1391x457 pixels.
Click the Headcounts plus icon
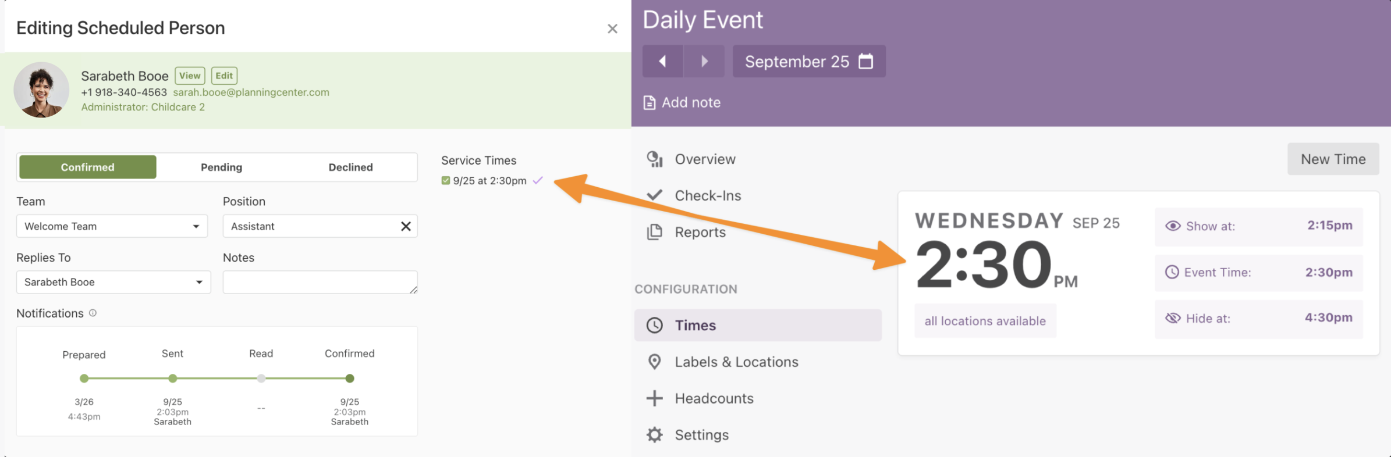pyautogui.click(x=655, y=398)
